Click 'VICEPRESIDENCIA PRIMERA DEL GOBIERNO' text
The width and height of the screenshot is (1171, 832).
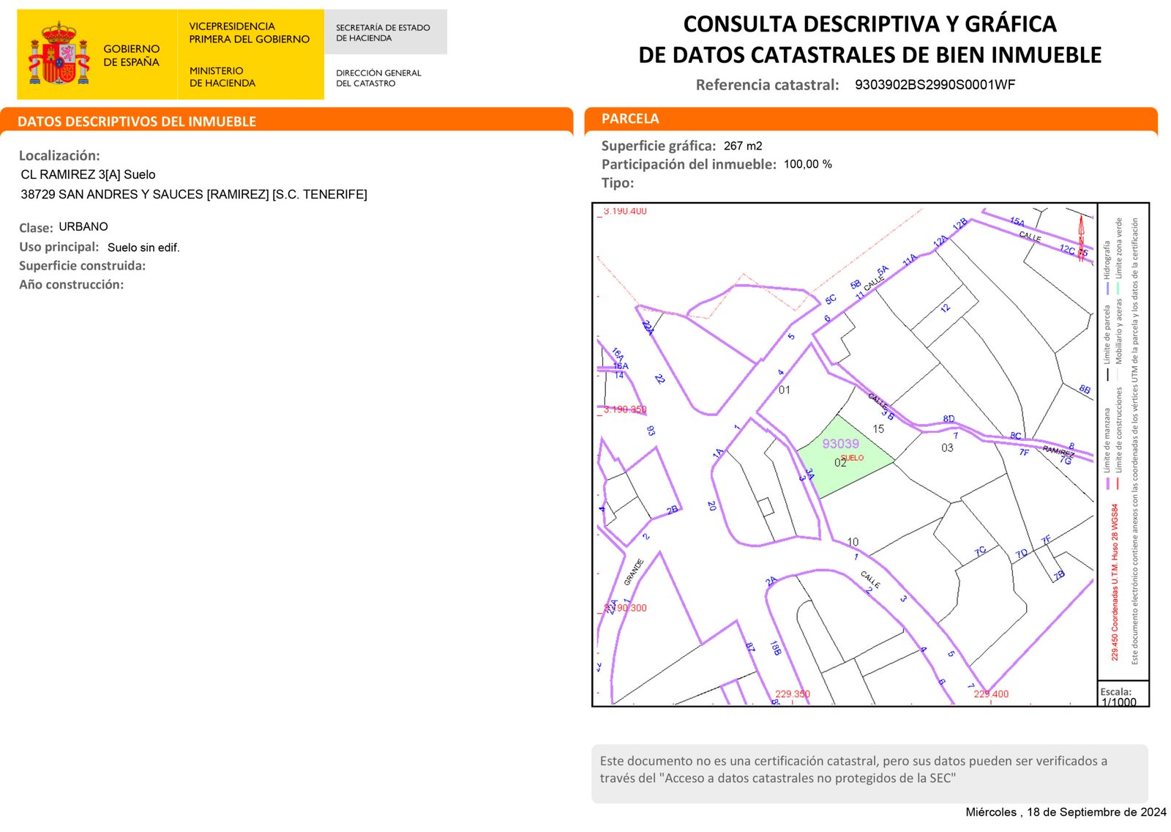[249, 33]
